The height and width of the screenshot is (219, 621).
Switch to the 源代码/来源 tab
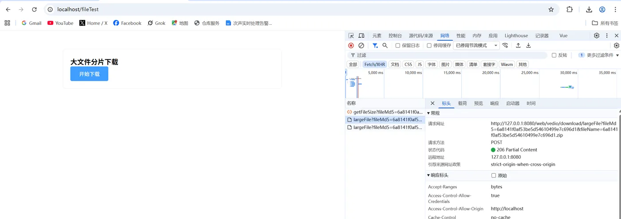tap(421, 35)
